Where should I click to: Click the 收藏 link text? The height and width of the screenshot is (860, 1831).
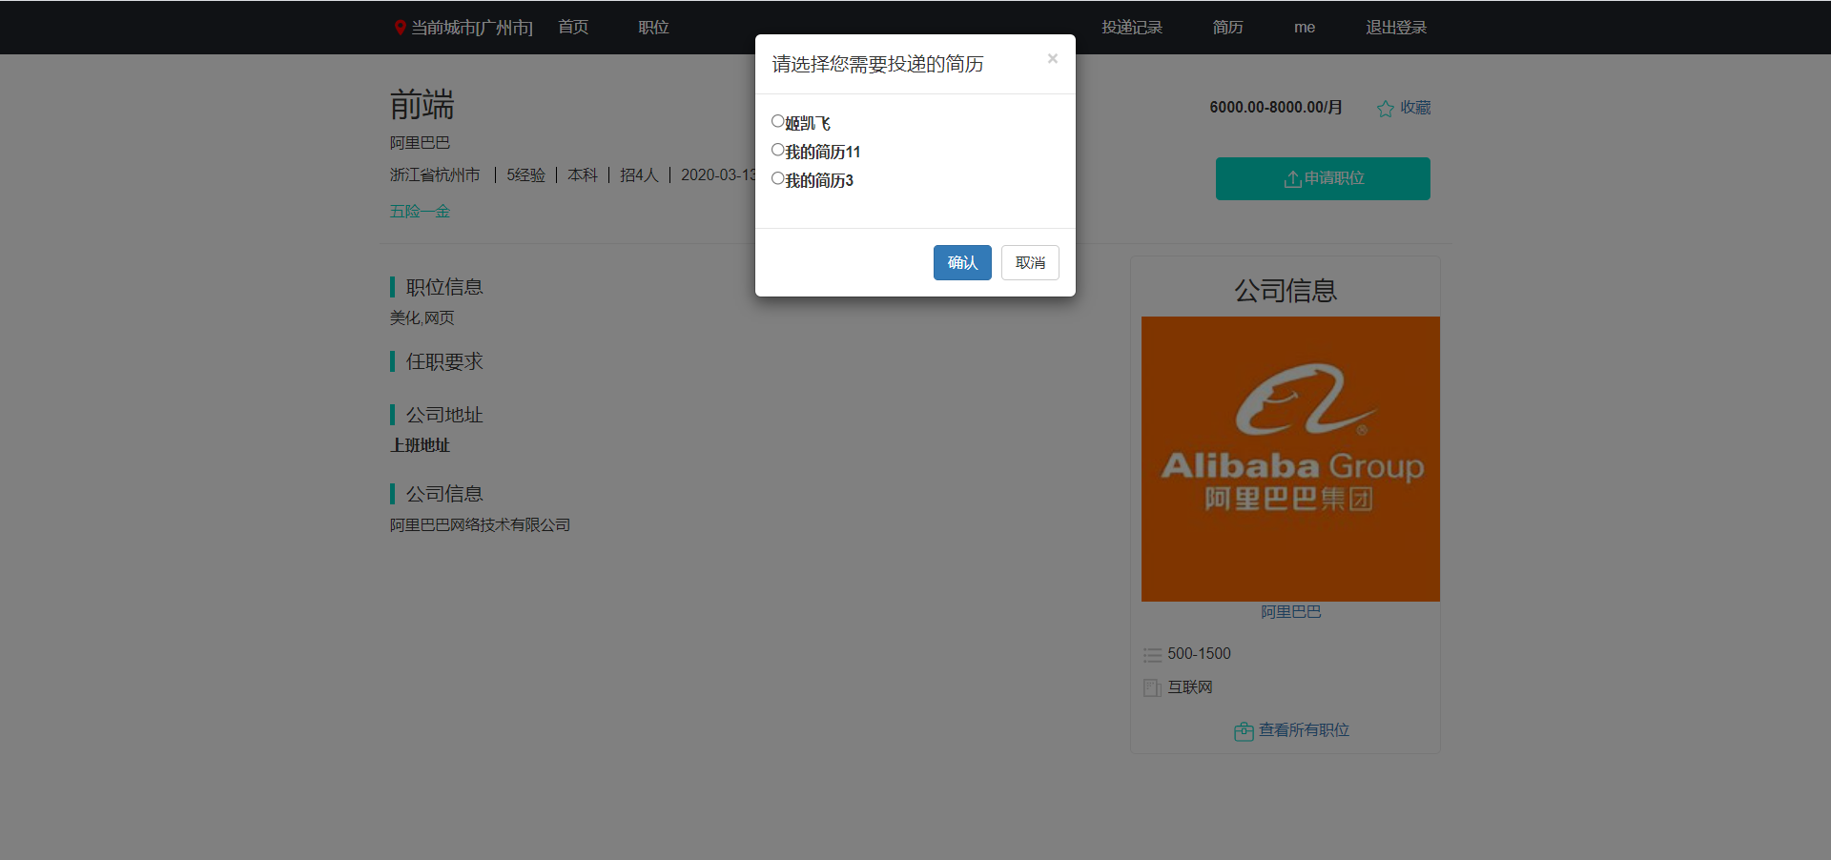[x=1415, y=108]
